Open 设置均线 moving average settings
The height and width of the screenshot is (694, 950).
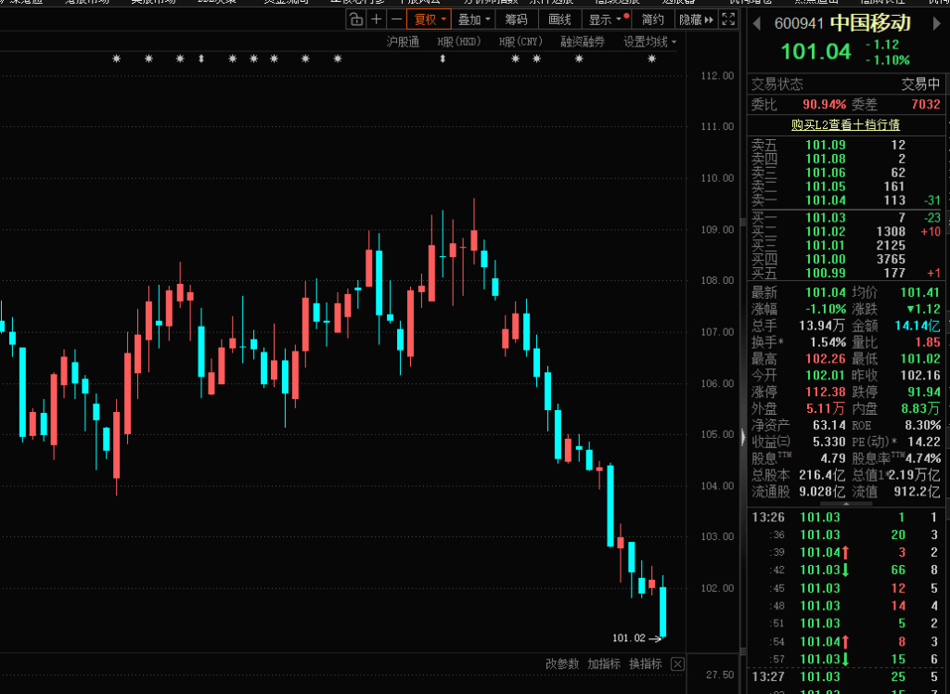pos(649,42)
